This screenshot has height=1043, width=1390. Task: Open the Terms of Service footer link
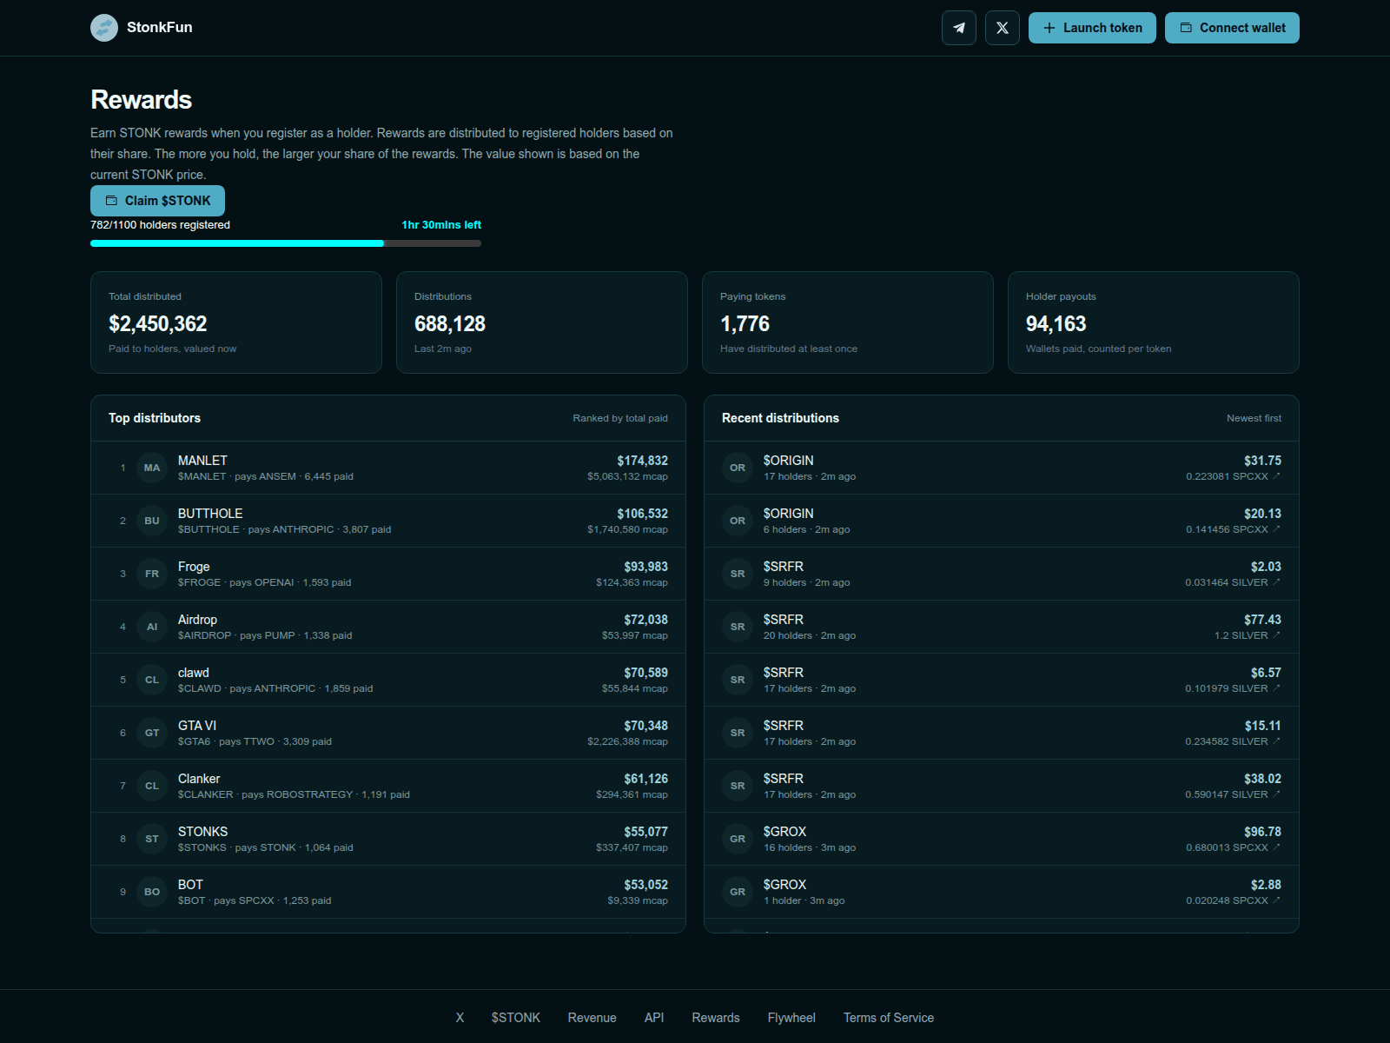point(889,1018)
